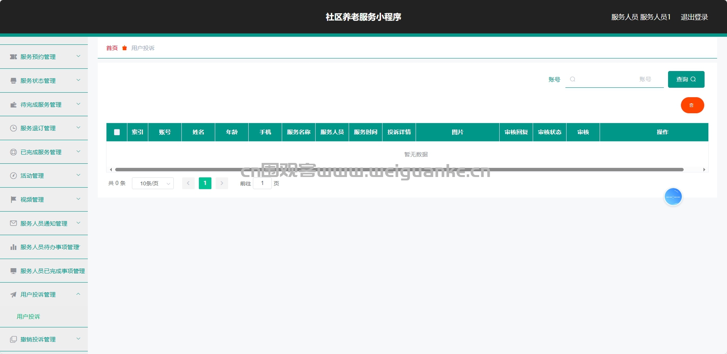This screenshot has height=354, width=727.
Task: Click the 查询 search button
Action: tap(686, 79)
